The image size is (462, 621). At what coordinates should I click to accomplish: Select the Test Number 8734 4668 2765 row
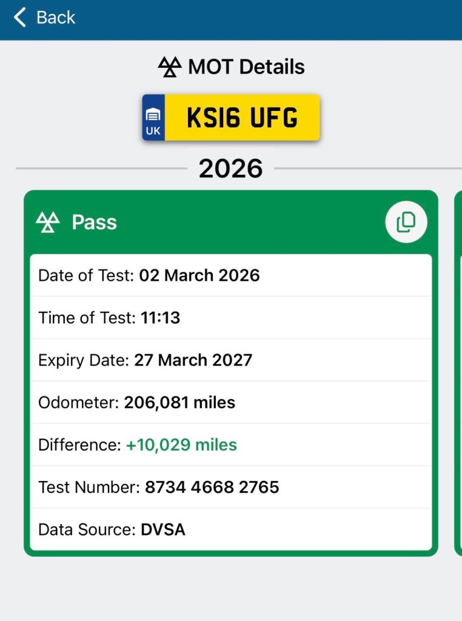[x=230, y=488]
